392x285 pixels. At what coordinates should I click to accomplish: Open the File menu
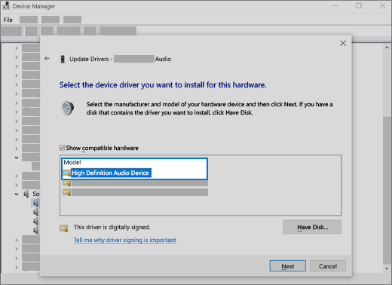point(8,20)
